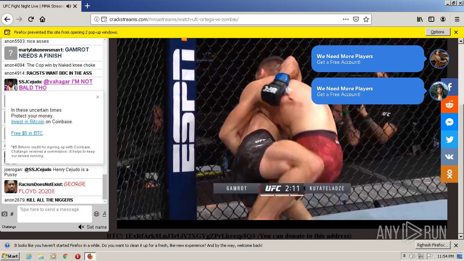The image size is (464, 261).
Task: Open the Firefox home page
Action: (42, 19)
